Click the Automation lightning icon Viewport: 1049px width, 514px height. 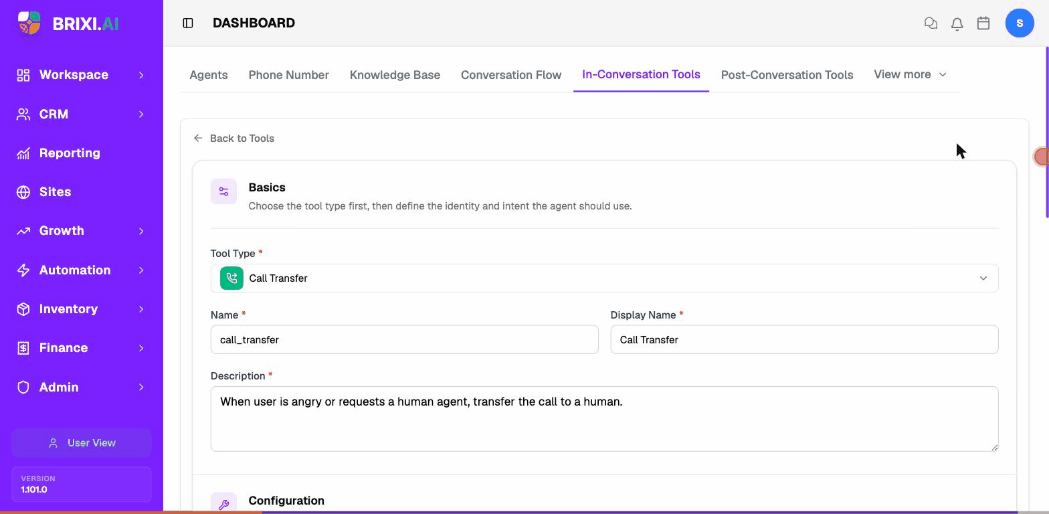[x=23, y=270]
